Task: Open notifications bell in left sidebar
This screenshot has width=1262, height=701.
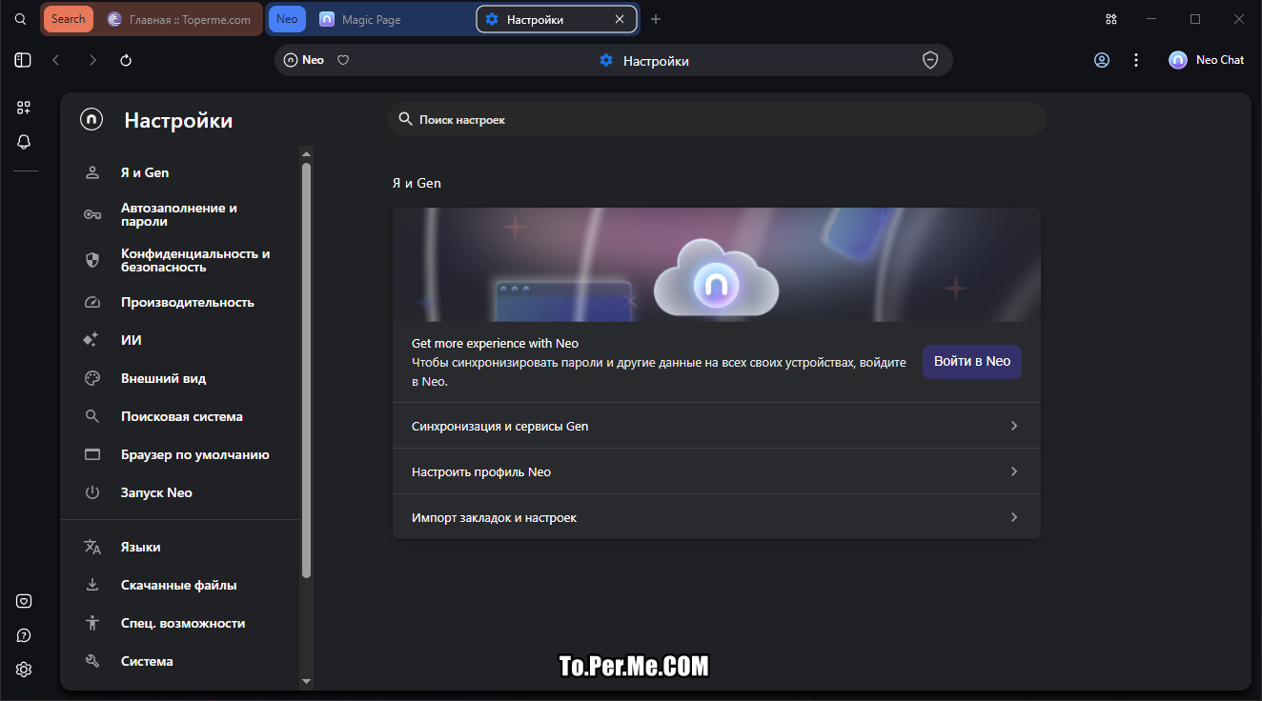Action: [x=24, y=142]
